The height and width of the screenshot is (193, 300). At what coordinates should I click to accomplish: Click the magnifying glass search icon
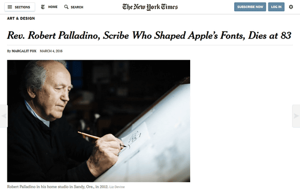66,7
